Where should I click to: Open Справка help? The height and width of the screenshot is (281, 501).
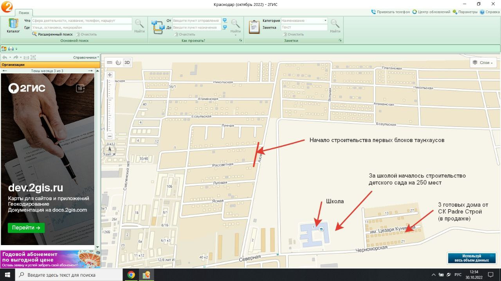490,12
